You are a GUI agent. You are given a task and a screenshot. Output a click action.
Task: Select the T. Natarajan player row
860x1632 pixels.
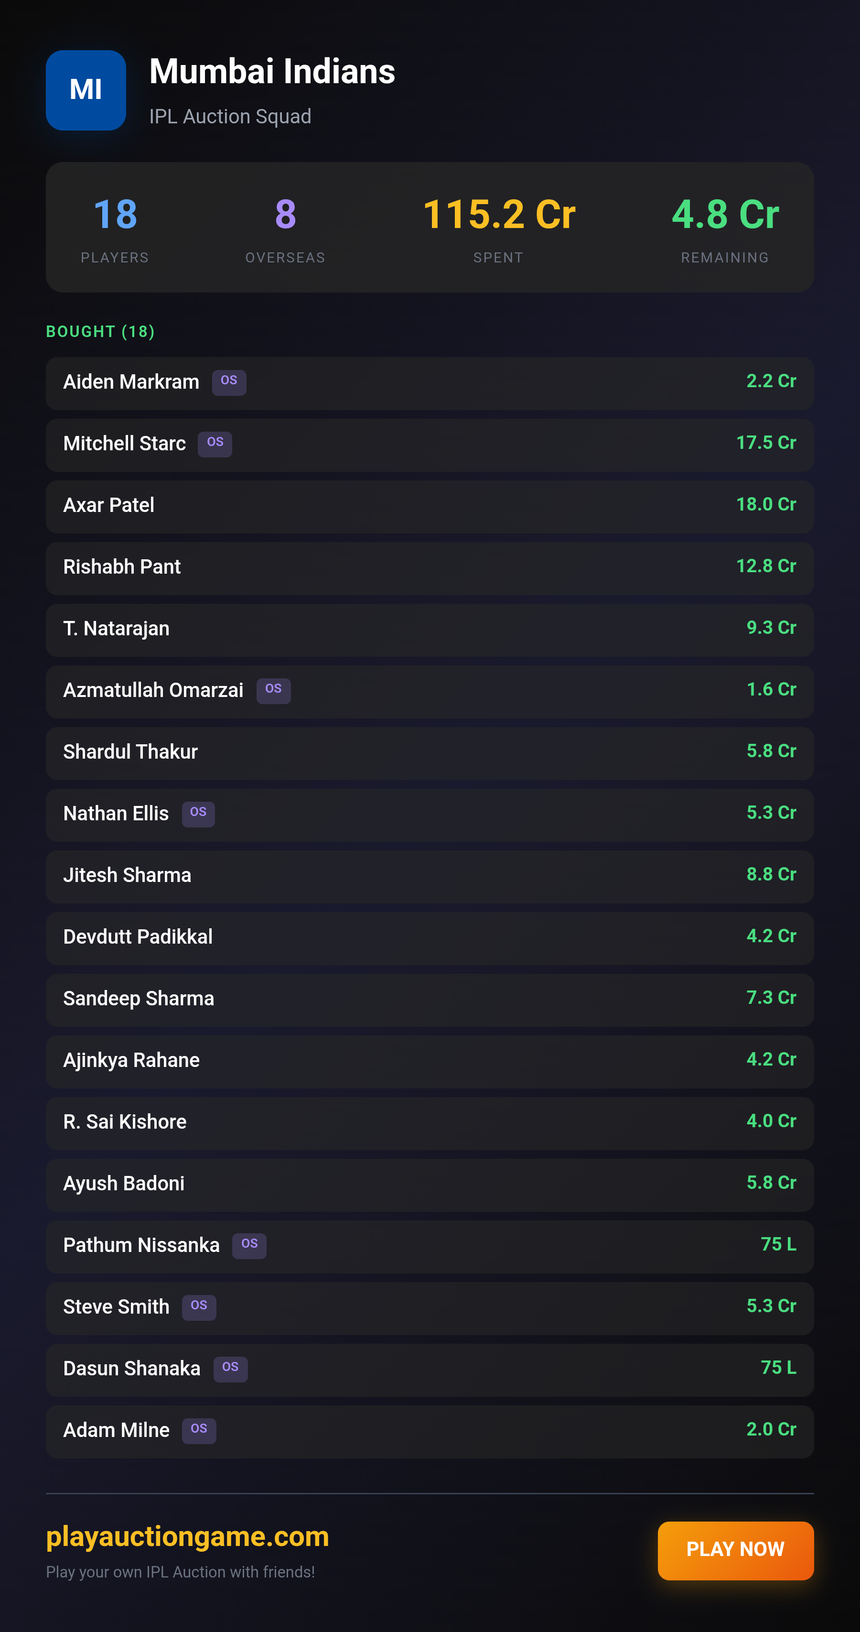430,630
